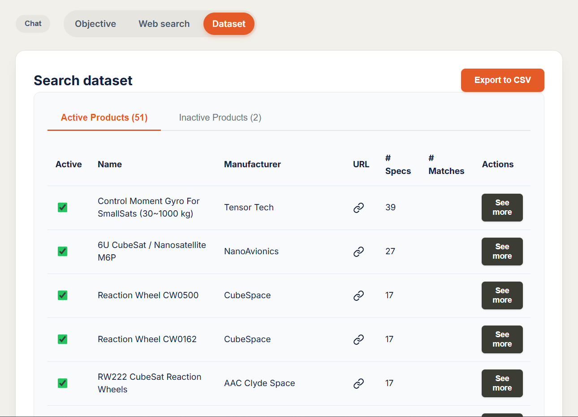Open URL link for Control Moment Gyro

tap(358, 208)
